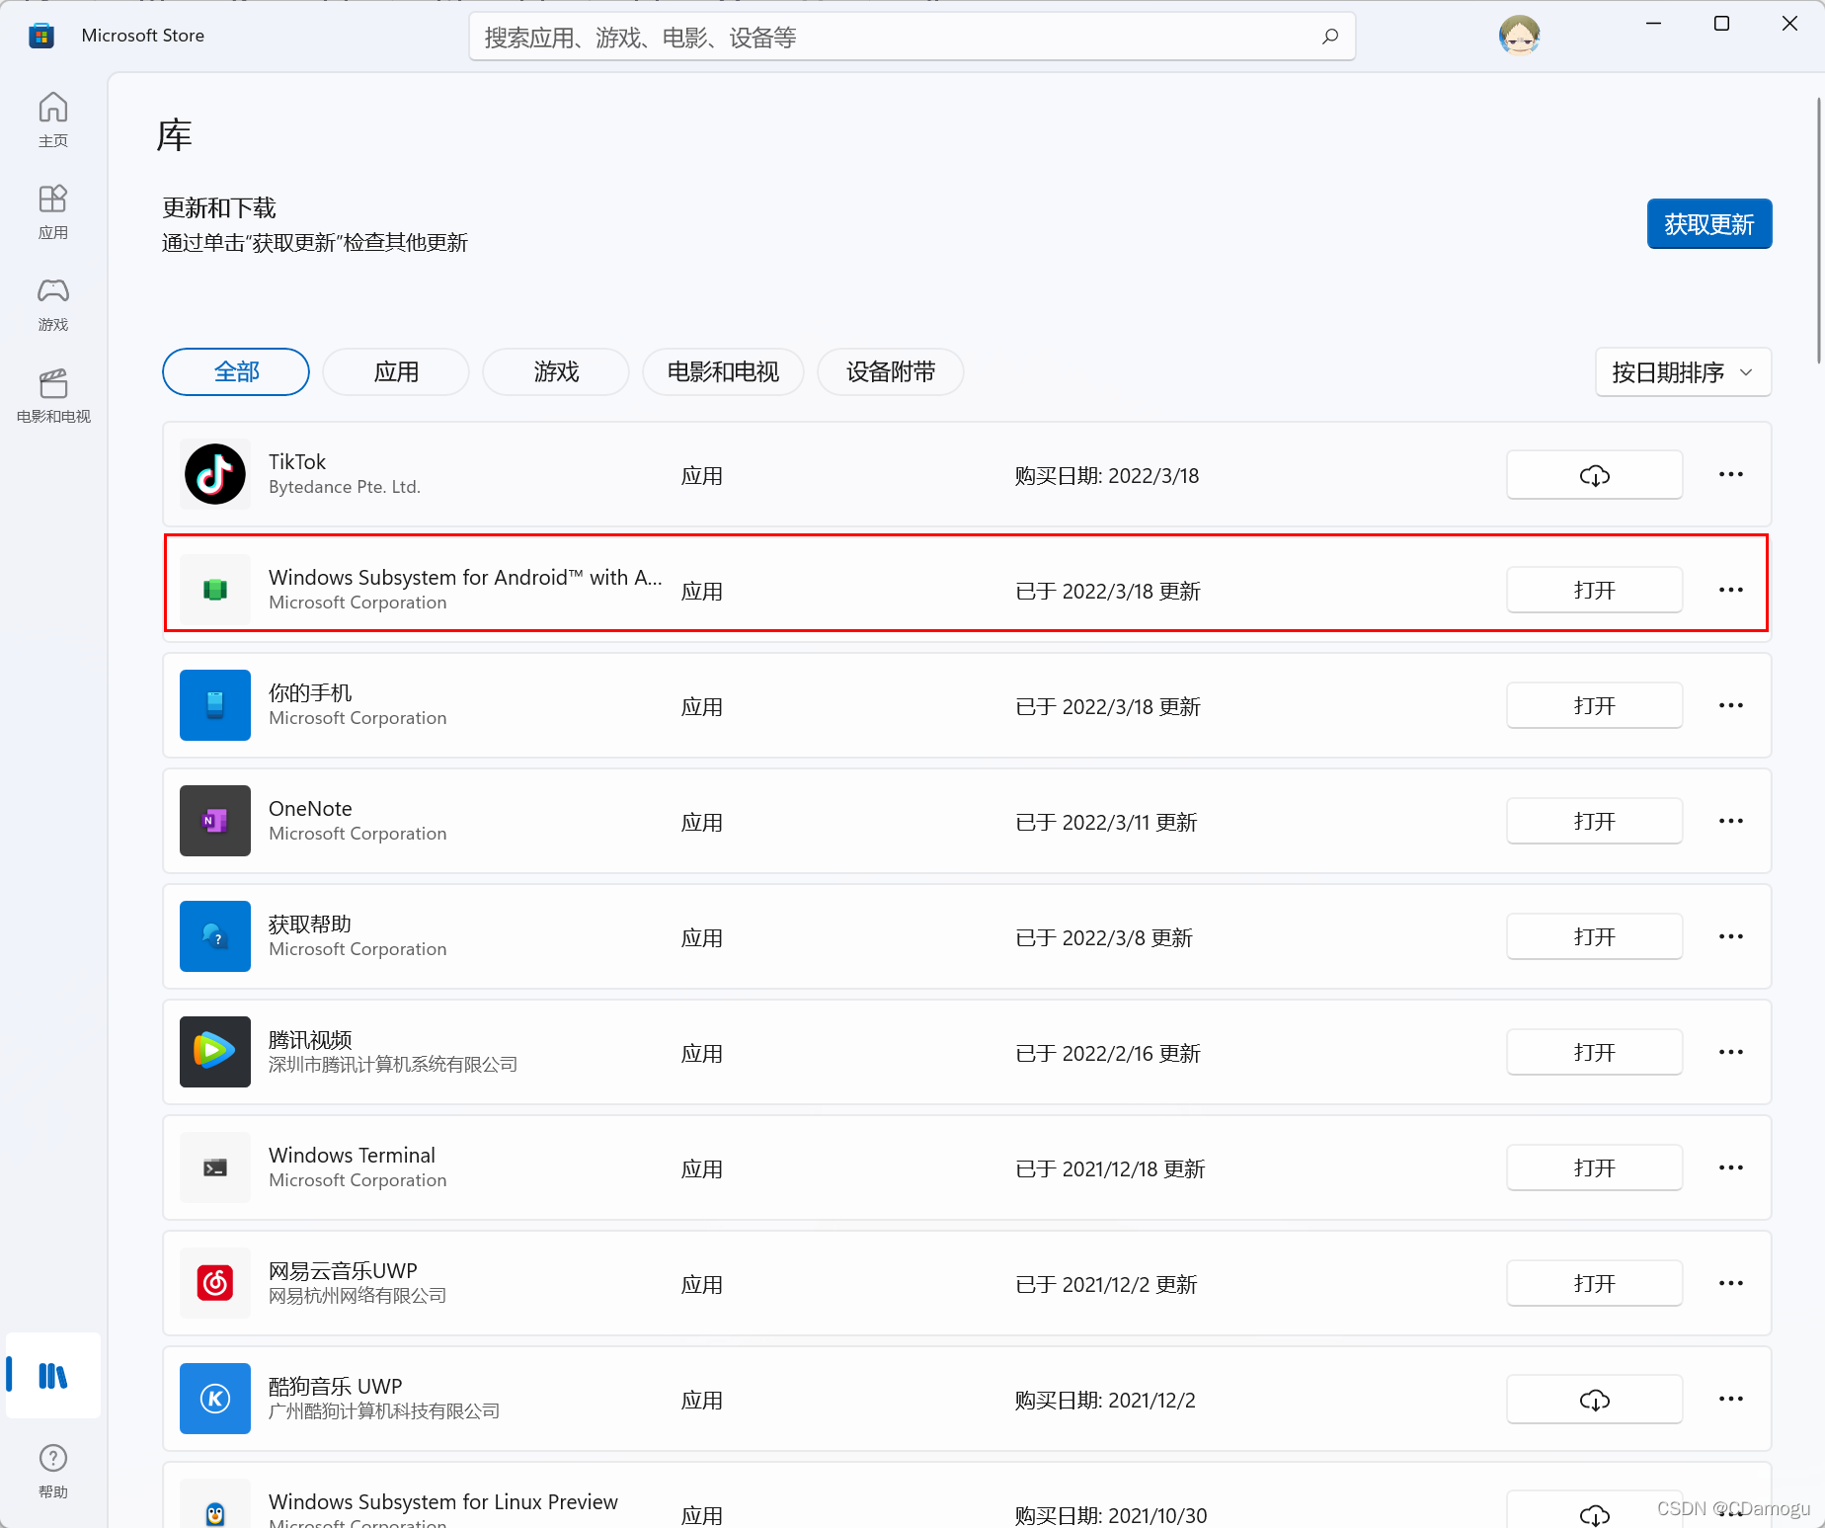Click the search magnifier icon
Viewport: 1825px width, 1528px height.
pyautogui.click(x=1330, y=37)
